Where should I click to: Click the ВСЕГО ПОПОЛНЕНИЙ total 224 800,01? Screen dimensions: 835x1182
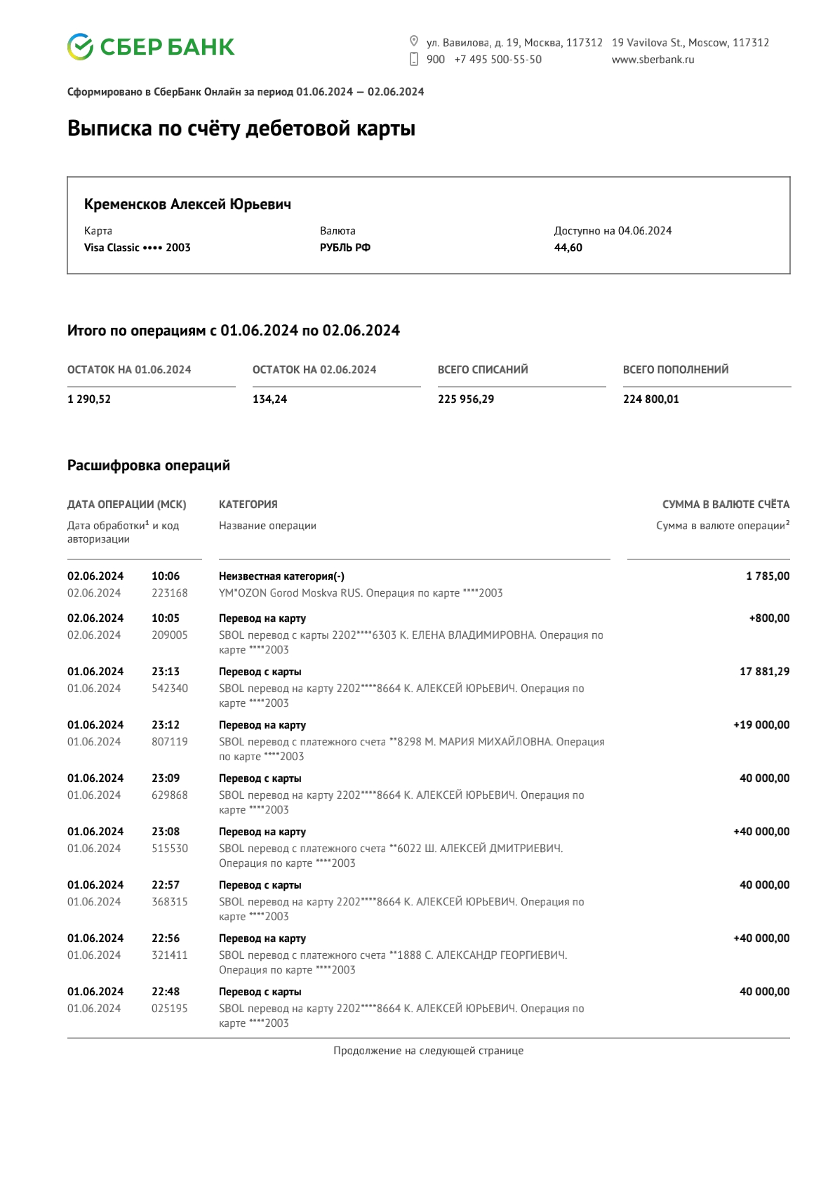click(x=651, y=399)
